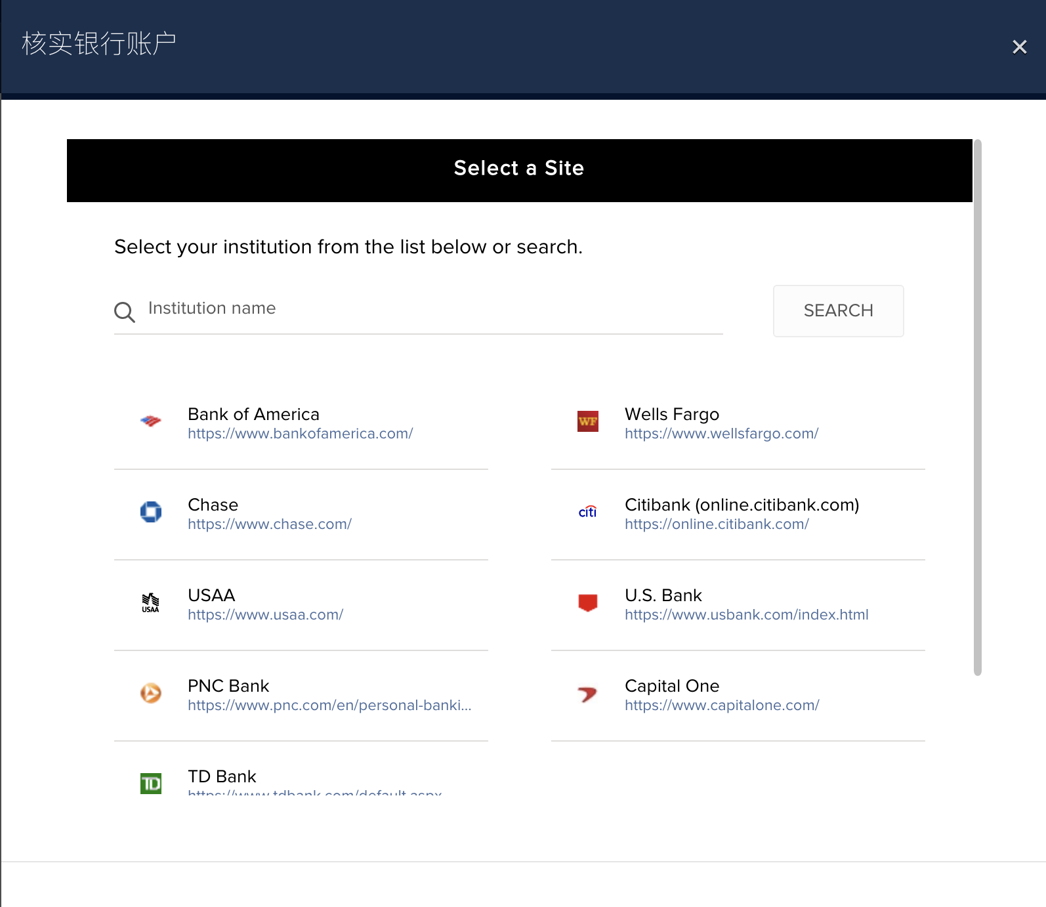Choose the Capital One institution name
Viewport: 1046px width, 907px height.
(672, 686)
